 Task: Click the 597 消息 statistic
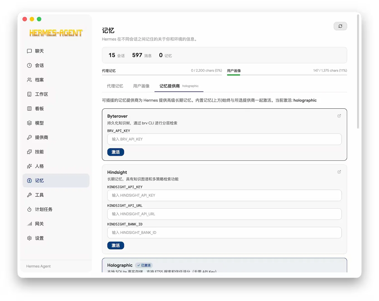tap(142, 55)
